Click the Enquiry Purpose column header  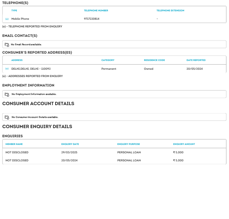(x=129, y=144)
